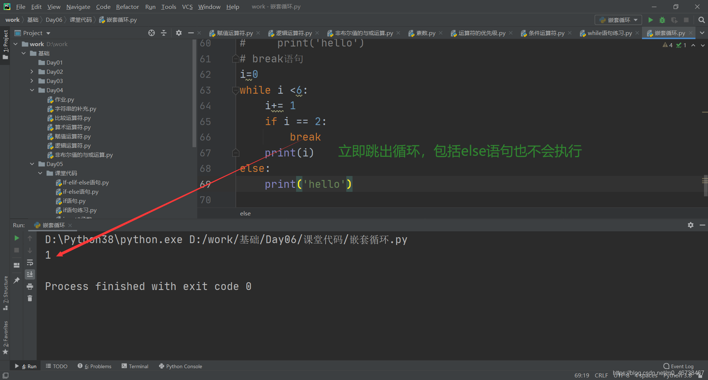Fold the while loop block at line 63

point(235,90)
